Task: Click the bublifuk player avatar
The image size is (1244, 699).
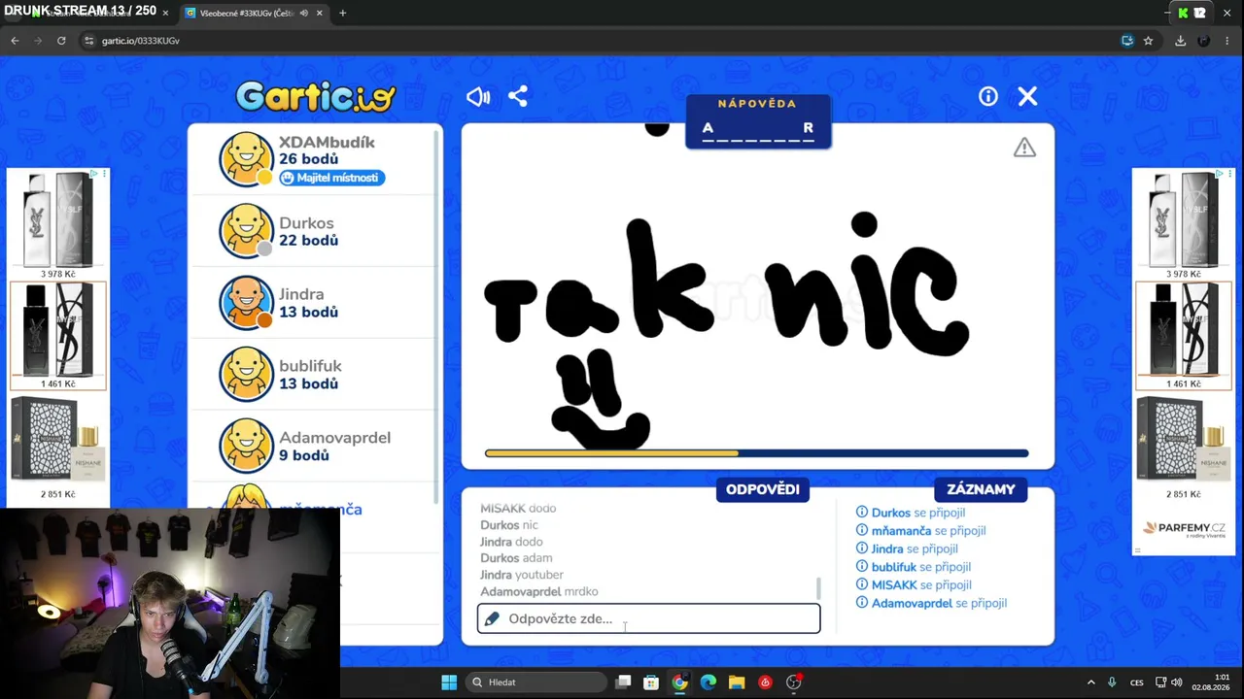Action: click(x=246, y=374)
